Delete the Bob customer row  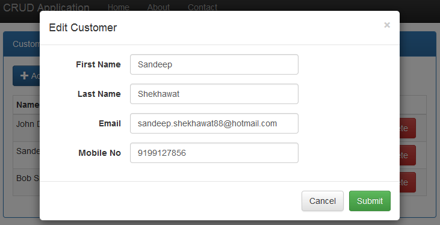(407, 182)
